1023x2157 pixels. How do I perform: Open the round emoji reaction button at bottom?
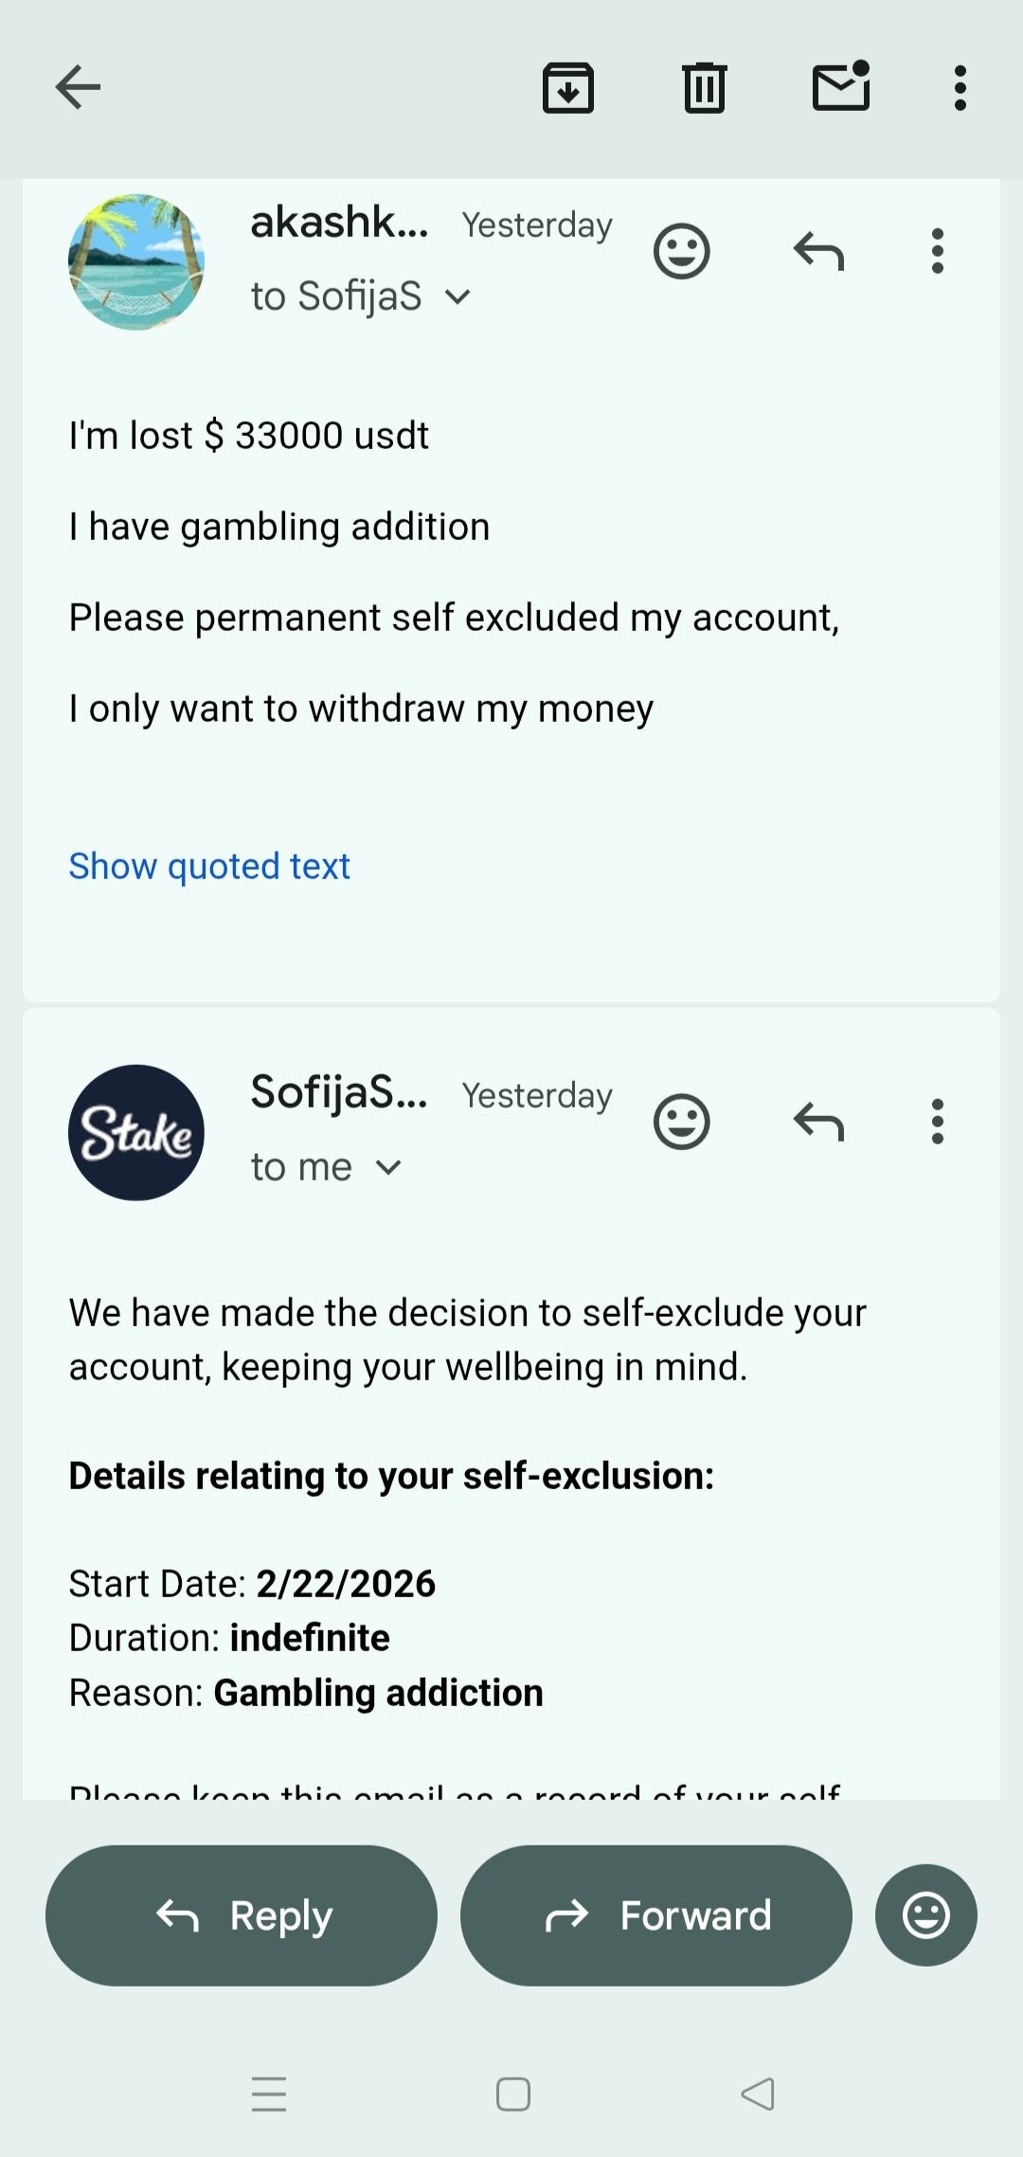[925, 1914]
